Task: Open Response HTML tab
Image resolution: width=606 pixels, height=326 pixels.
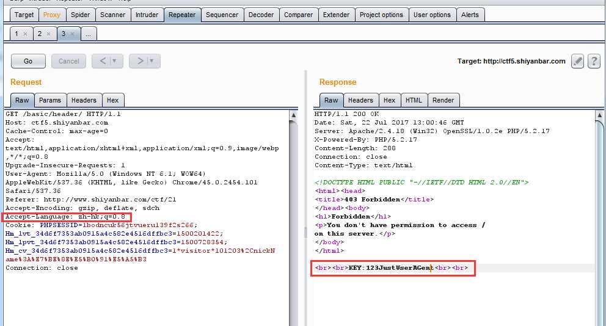Action: [x=414, y=100]
